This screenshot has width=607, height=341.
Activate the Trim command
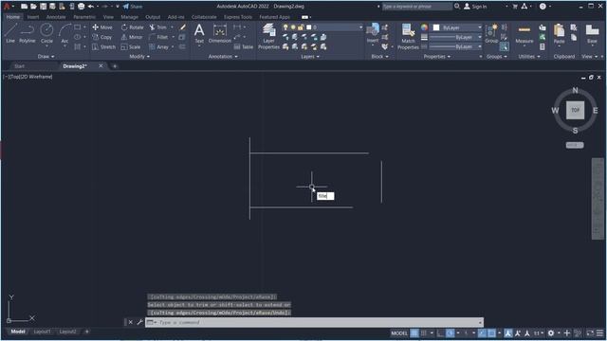(x=158, y=27)
